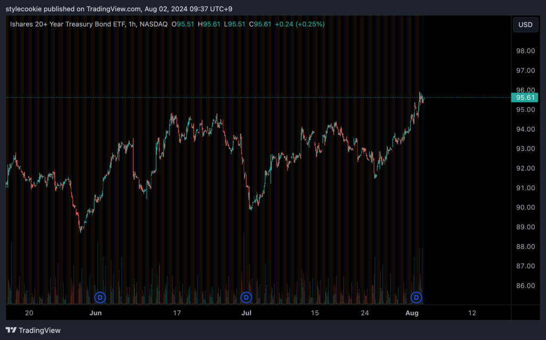Select the current price label 95.61
This screenshot has width=546, height=340.
525,98
